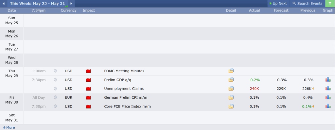
Task: Click red high-impact marker for Prelim GDP
Action: [x=88, y=80]
